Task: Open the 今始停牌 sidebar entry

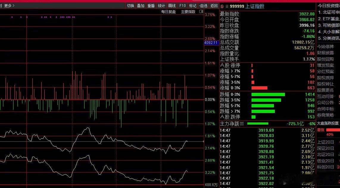Action: click(x=325, y=46)
